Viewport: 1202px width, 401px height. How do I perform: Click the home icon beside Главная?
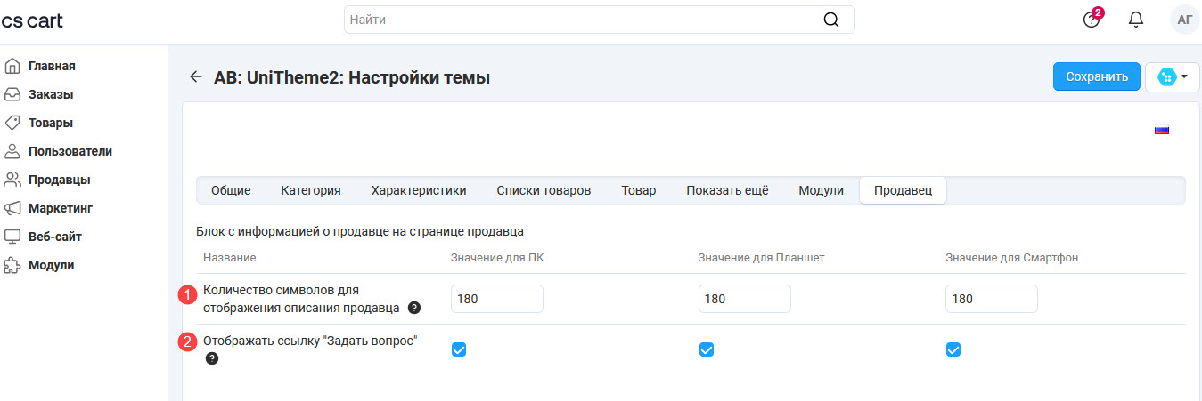12,66
